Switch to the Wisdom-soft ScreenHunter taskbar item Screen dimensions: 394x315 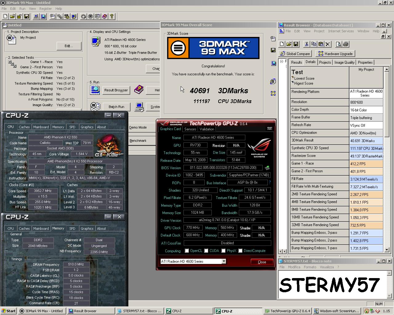coord(336,311)
